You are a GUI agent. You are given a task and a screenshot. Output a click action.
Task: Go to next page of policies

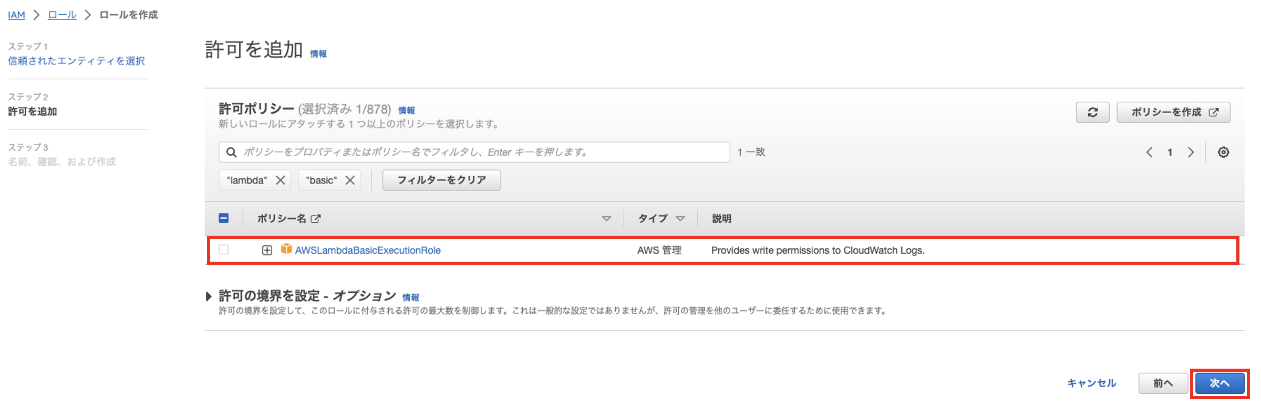point(1191,152)
